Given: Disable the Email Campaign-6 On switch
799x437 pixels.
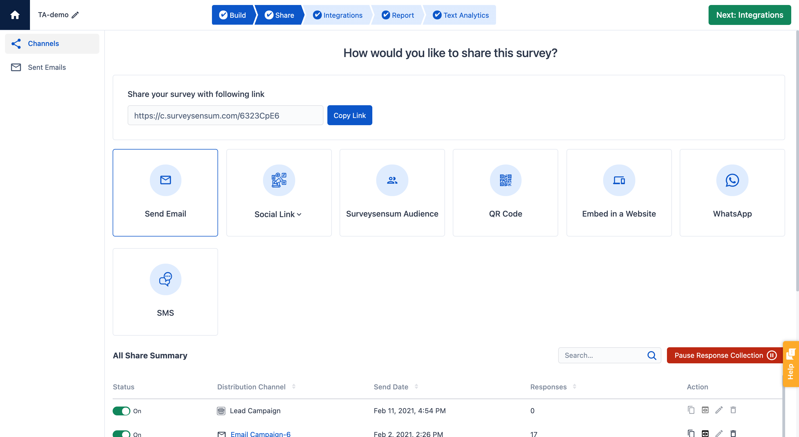Looking at the screenshot, I should click(x=121, y=434).
